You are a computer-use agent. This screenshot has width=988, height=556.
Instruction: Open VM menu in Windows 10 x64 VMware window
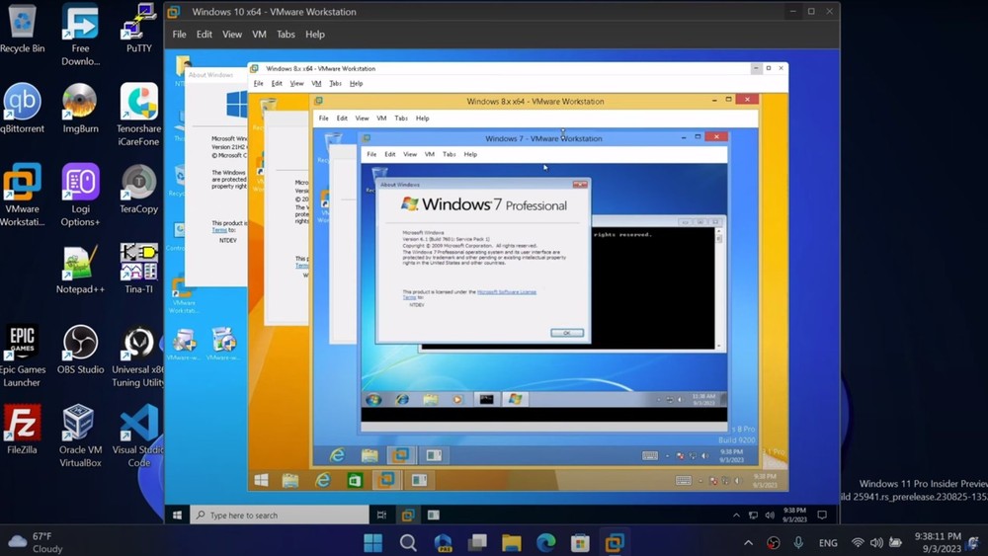(x=259, y=35)
